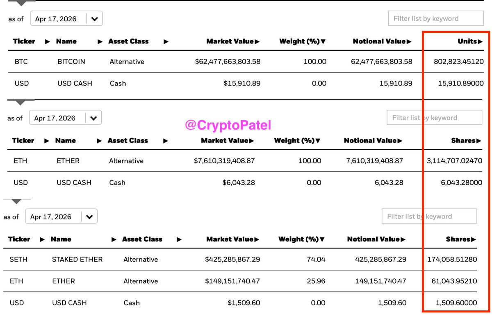Collapse the Ether section's triangle marker
492x323 pixels.
tap(20, 102)
